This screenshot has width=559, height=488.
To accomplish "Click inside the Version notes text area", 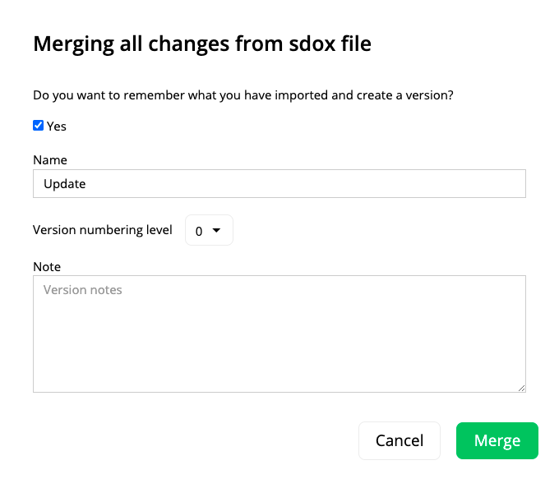I will (x=279, y=334).
